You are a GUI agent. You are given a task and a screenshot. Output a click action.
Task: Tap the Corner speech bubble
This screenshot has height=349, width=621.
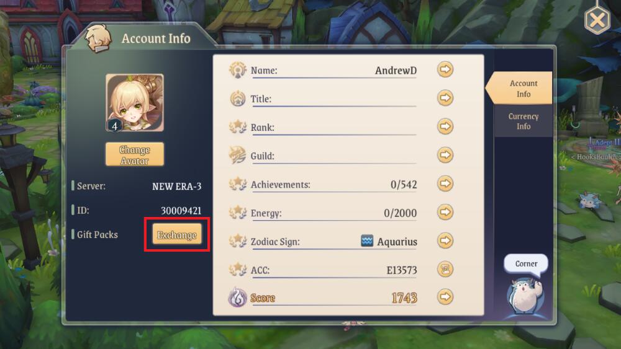click(526, 263)
